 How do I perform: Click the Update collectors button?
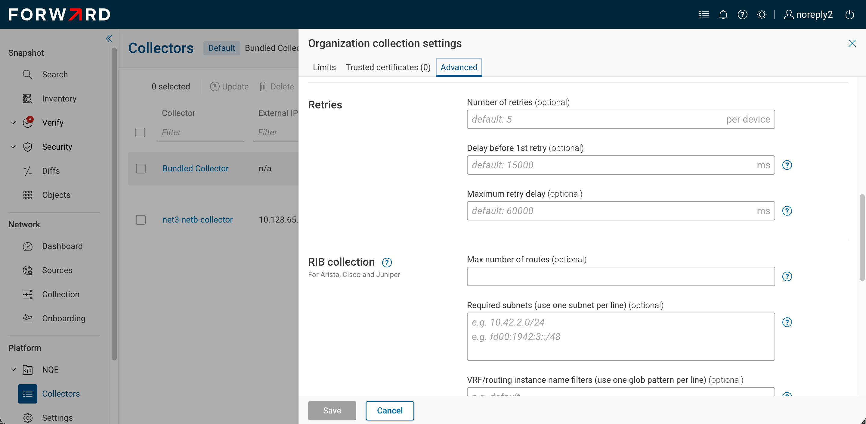[229, 86]
